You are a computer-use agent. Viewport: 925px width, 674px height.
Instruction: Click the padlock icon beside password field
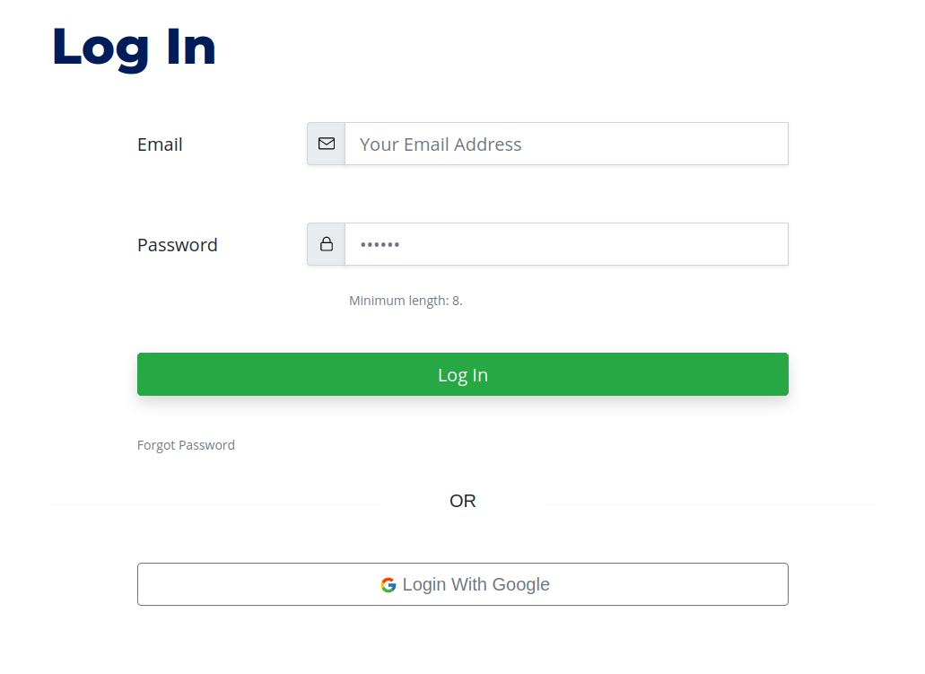click(x=327, y=244)
